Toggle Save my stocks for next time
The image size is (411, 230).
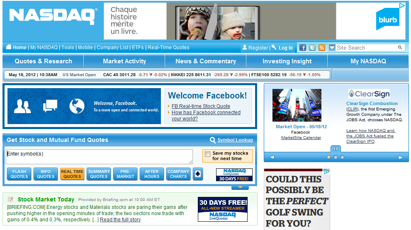208,154
